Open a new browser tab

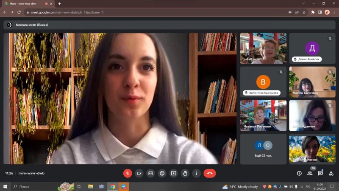click(59, 3)
